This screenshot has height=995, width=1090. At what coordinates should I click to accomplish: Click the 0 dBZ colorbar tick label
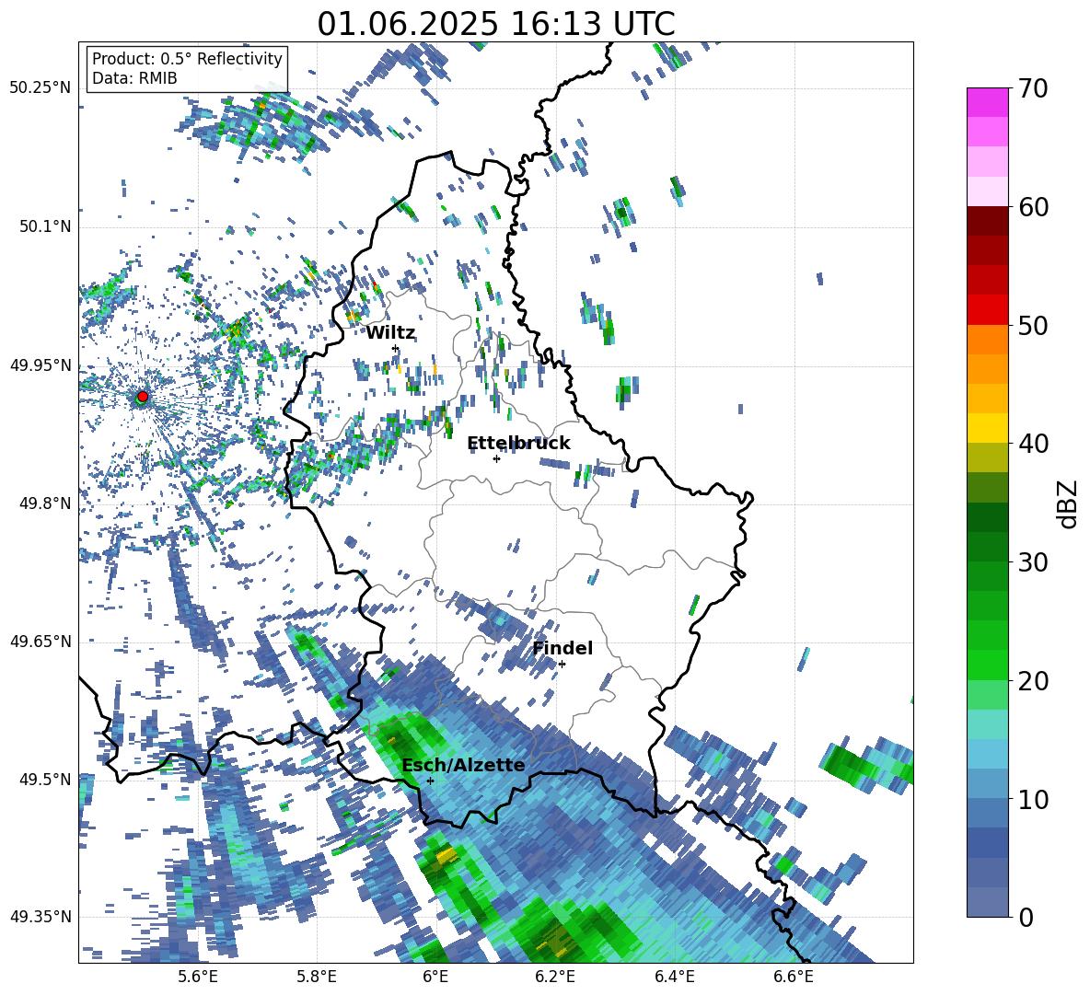(x=1026, y=917)
